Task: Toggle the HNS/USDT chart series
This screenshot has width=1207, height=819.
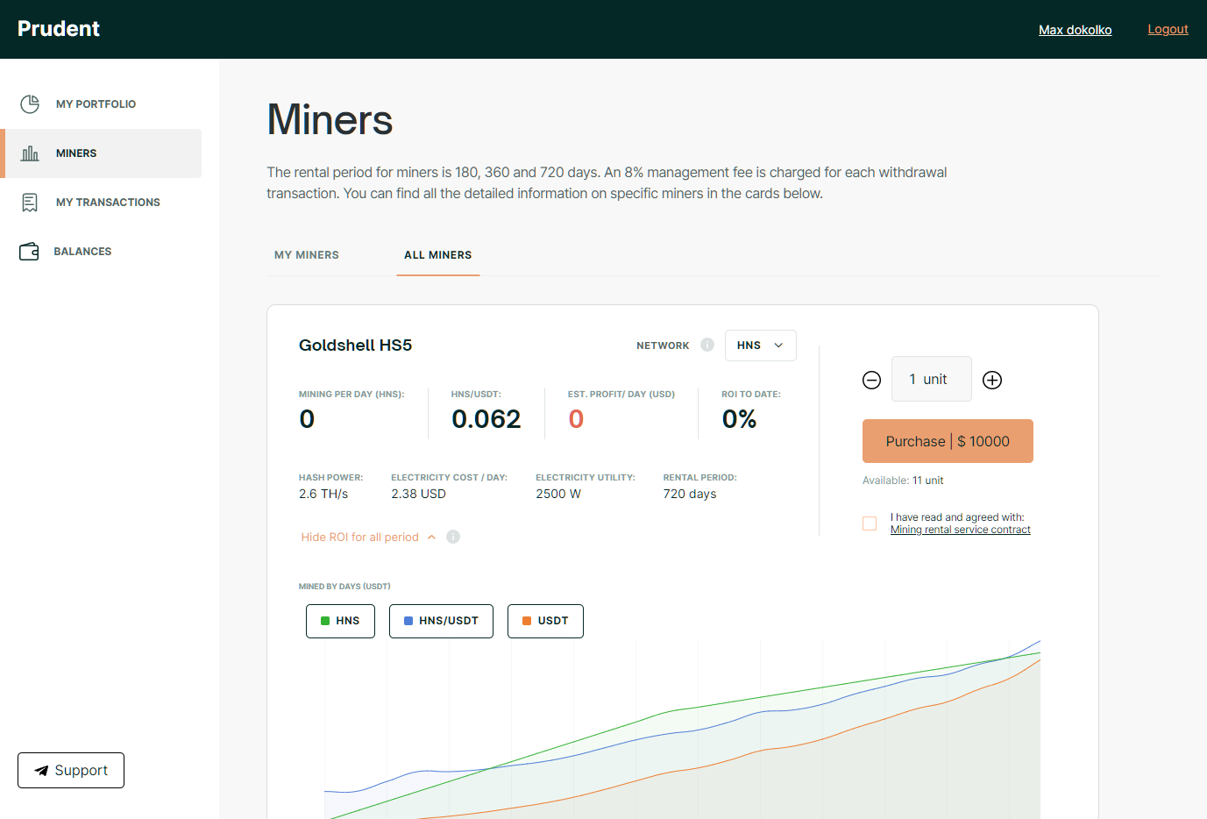Action: click(441, 621)
